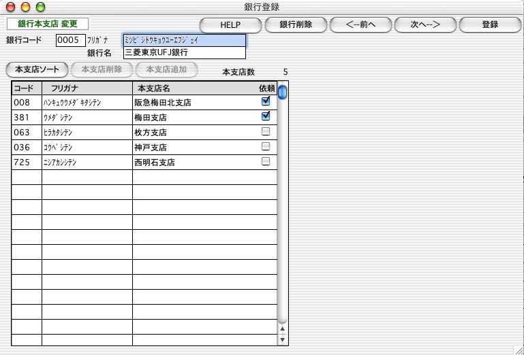Go to next bank with 次へ-->
The width and height of the screenshot is (524, 355).
point(425,24)
